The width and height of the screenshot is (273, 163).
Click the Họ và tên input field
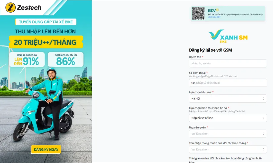tap(228, 63)
